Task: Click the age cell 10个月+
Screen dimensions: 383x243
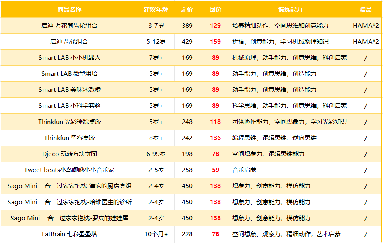Action: (x=156, y=235)
